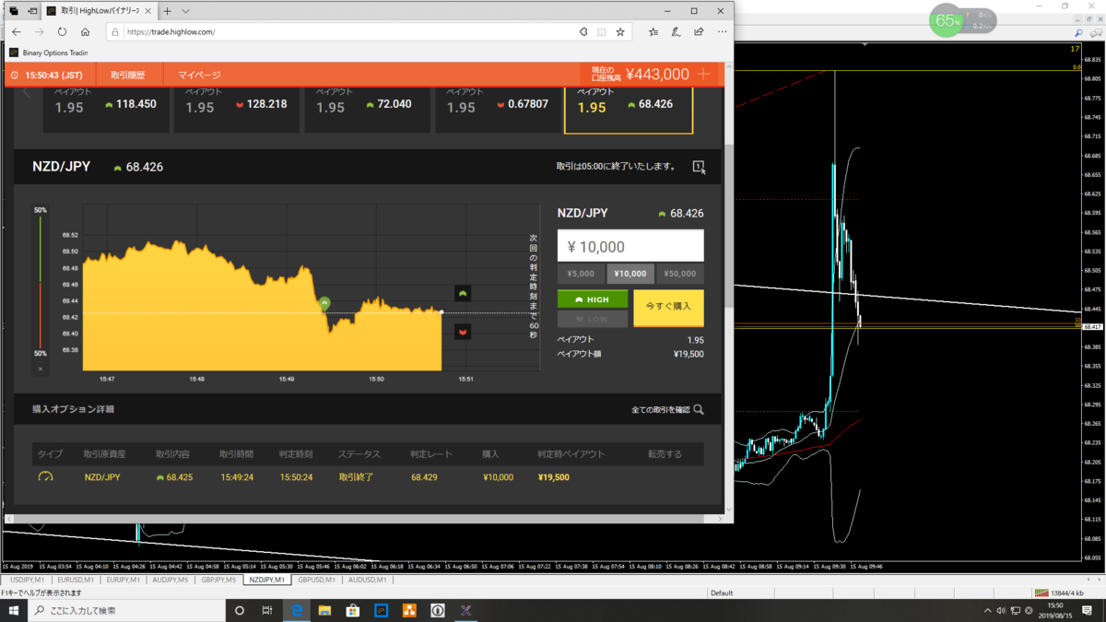The image size is (1106, 622).
Task: Click the red down arrow marker on the chart
Action: click(463, 332)
